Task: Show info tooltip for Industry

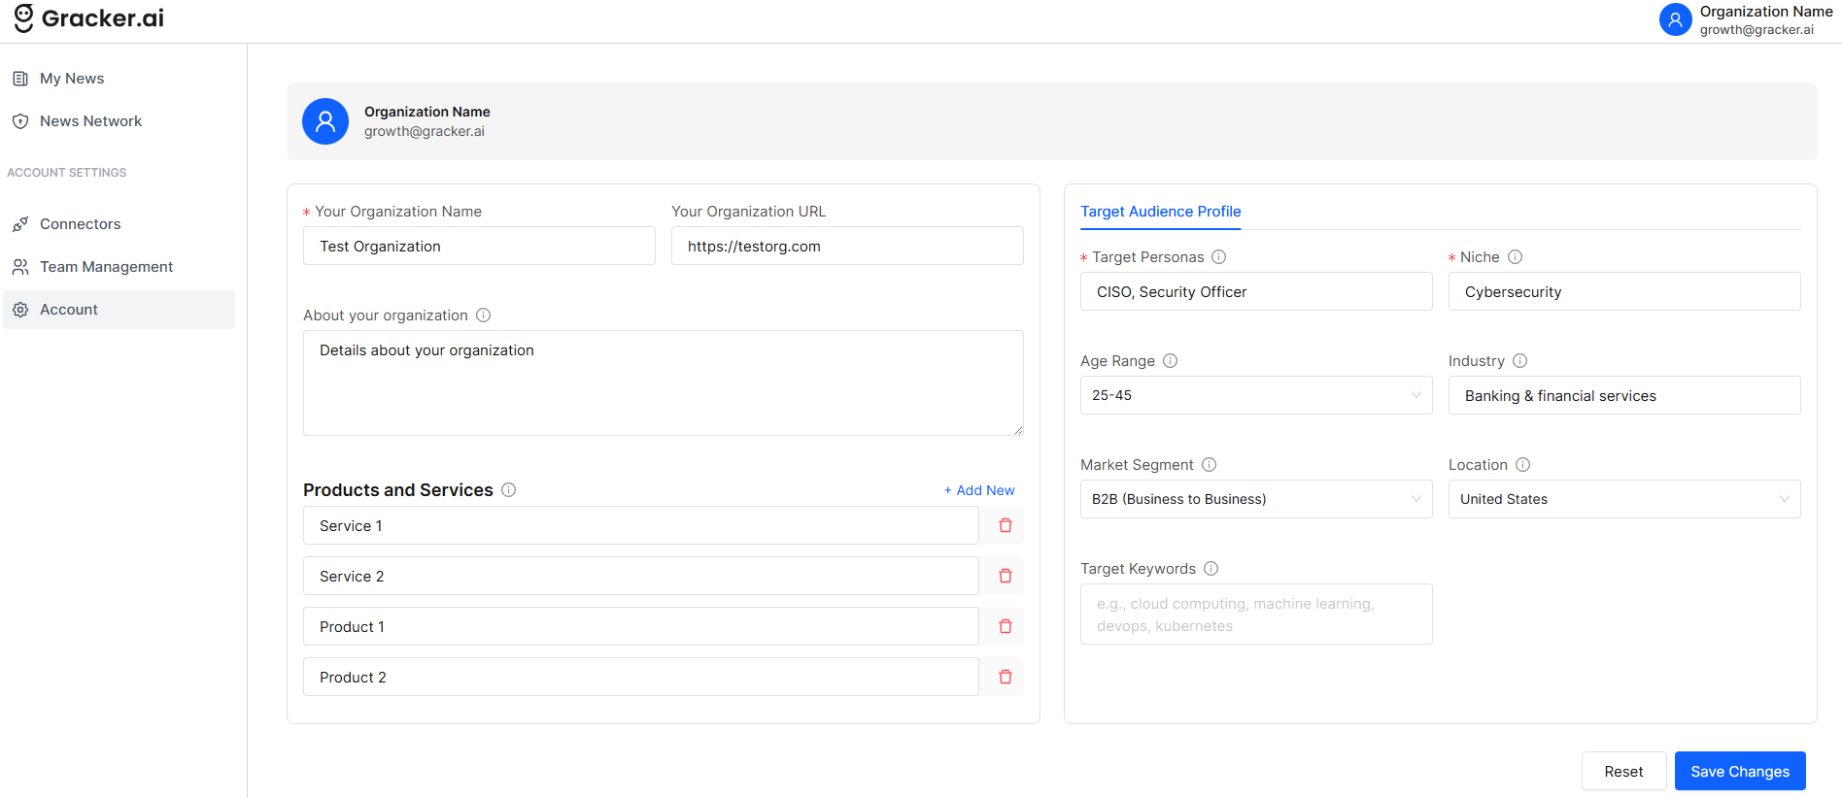Action: (x=1520, y=361)
